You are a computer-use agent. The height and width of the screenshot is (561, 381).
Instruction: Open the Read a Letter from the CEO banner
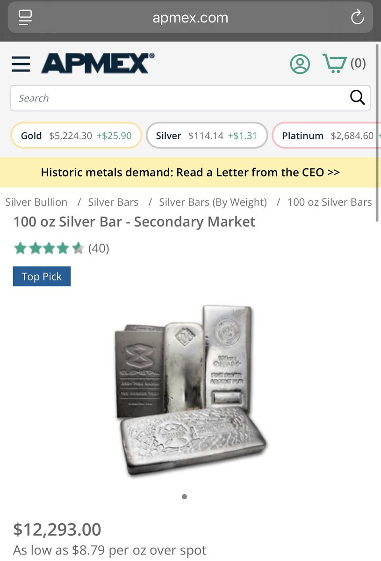coord(190,172)
